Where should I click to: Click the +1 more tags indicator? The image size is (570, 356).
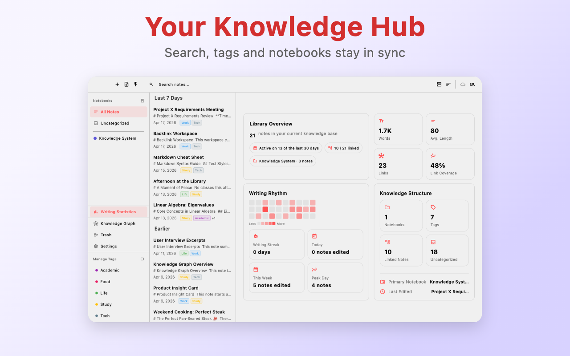click(214, 218)
